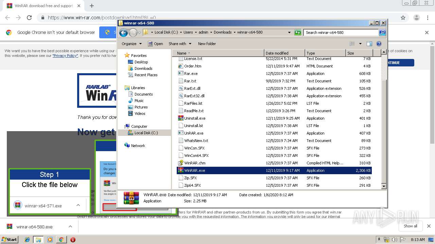The height and width of the screenshot is (244, 435).
Task: Click the New folder toolbar button
Action: [207, 44]
